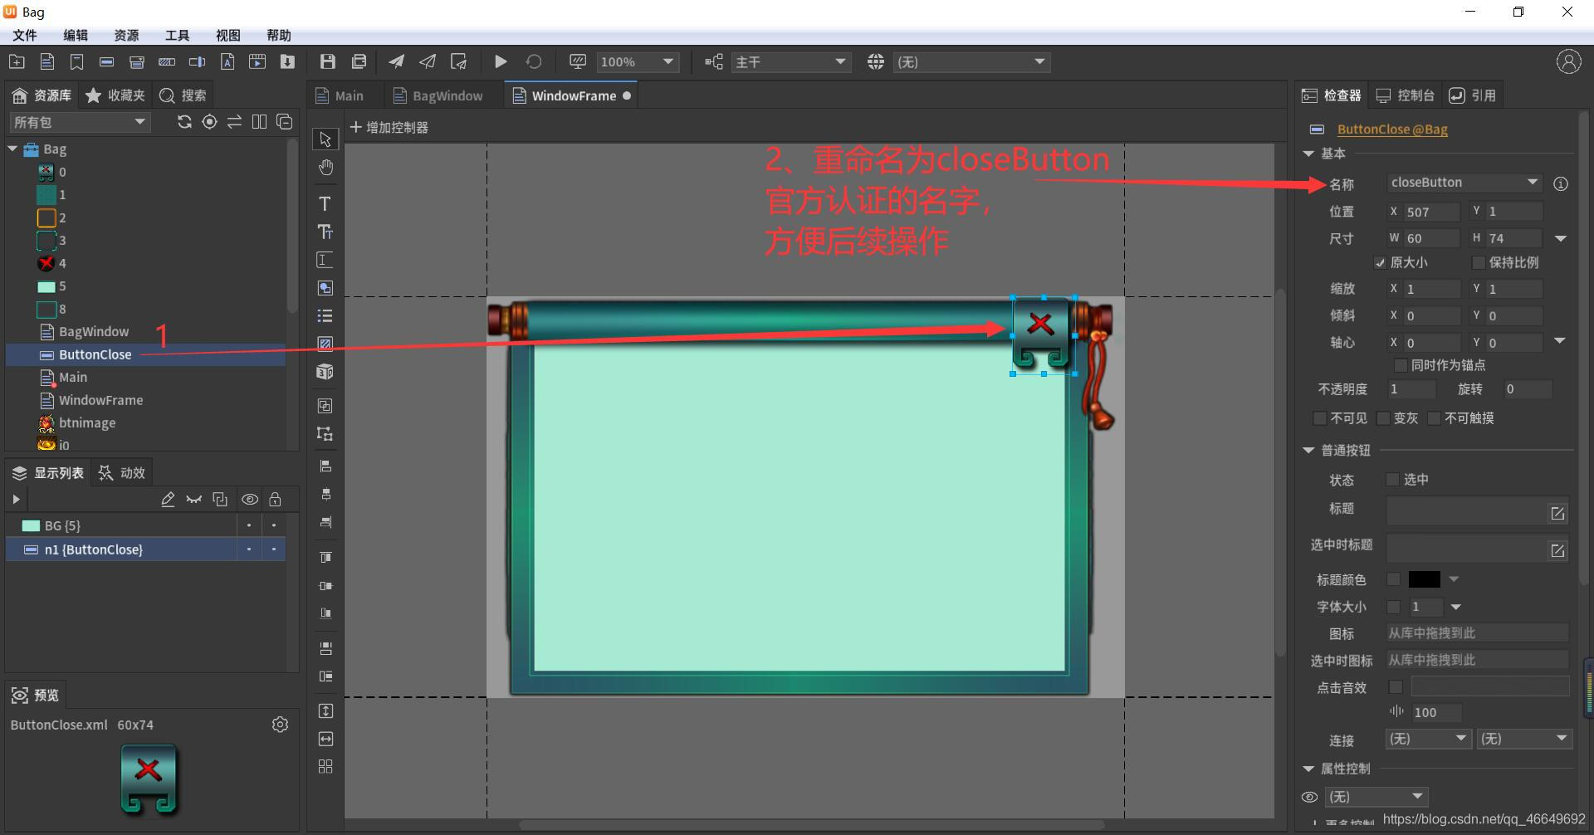Check the 不可触摸 checkbox

click(1434, 418)
